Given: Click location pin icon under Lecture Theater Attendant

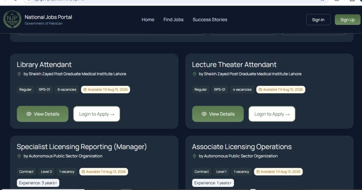Looking at the screenshot, I should [x=194, y=74].
